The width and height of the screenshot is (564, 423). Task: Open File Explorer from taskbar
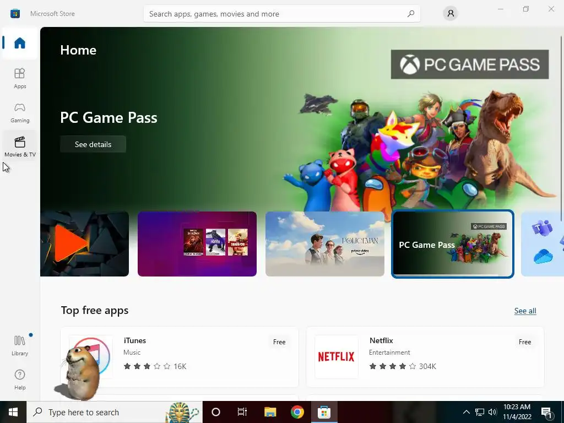pos(270,412)
